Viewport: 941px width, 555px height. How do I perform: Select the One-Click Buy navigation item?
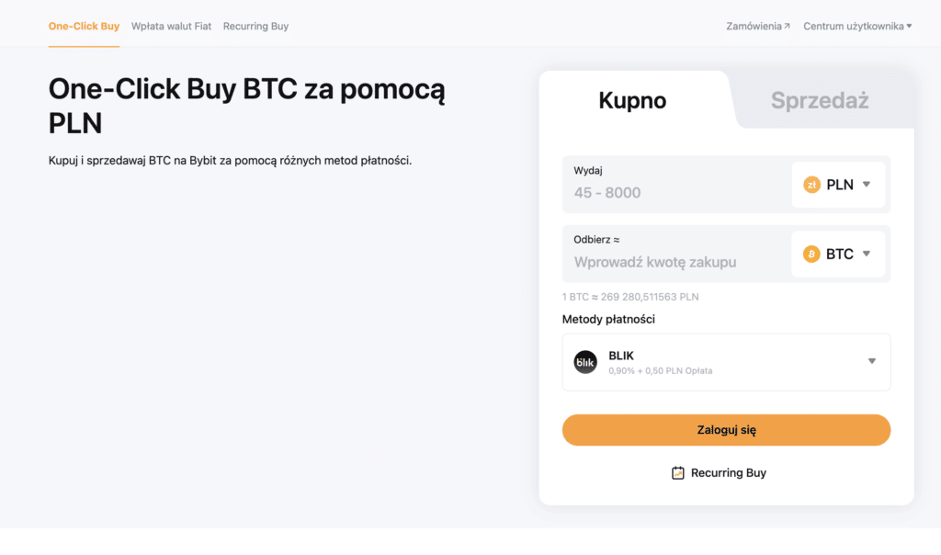(84, 26)
